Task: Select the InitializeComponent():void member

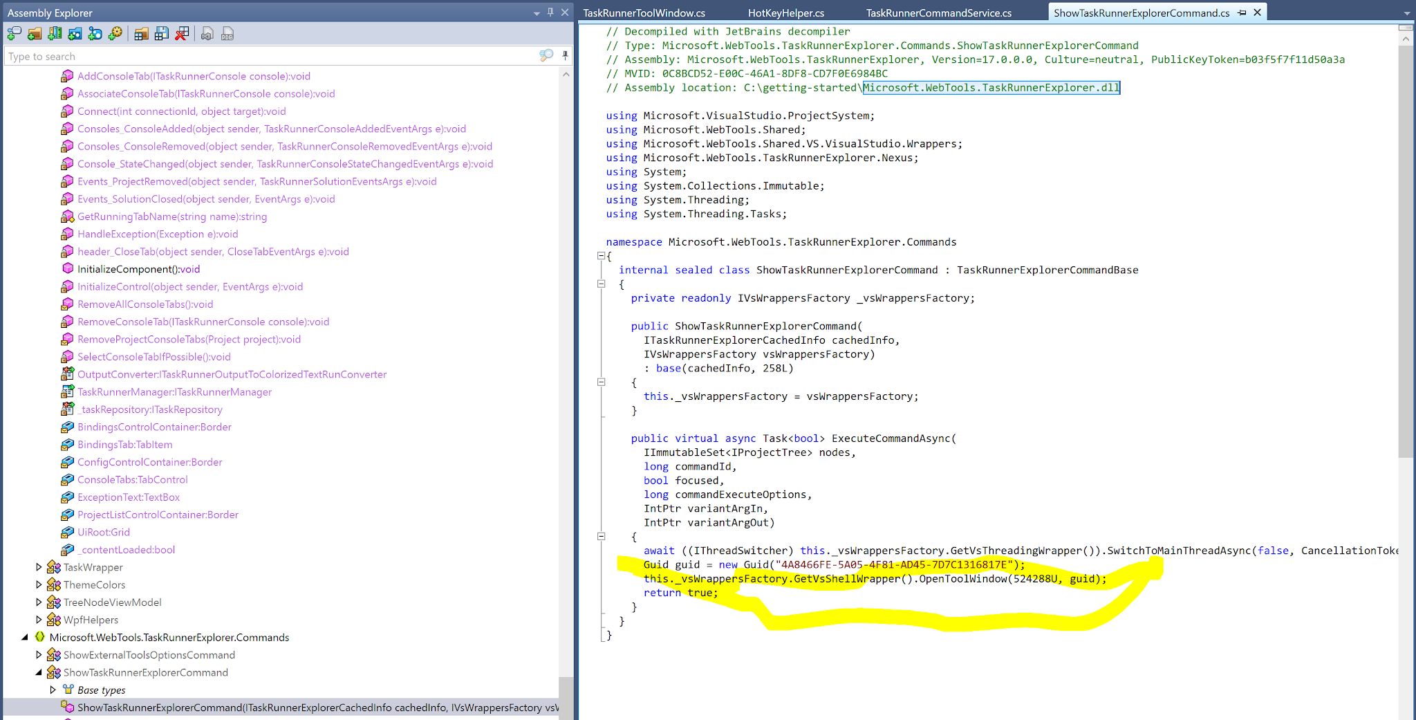Action: tap(138, 268)
